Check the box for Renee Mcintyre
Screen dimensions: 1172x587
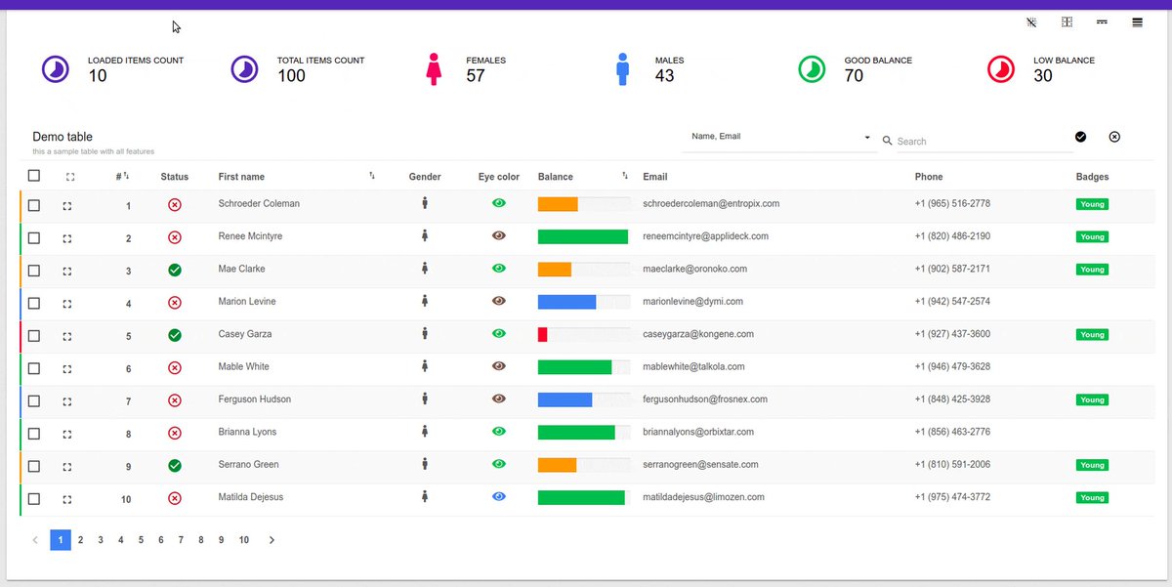(x=34, y=238)
